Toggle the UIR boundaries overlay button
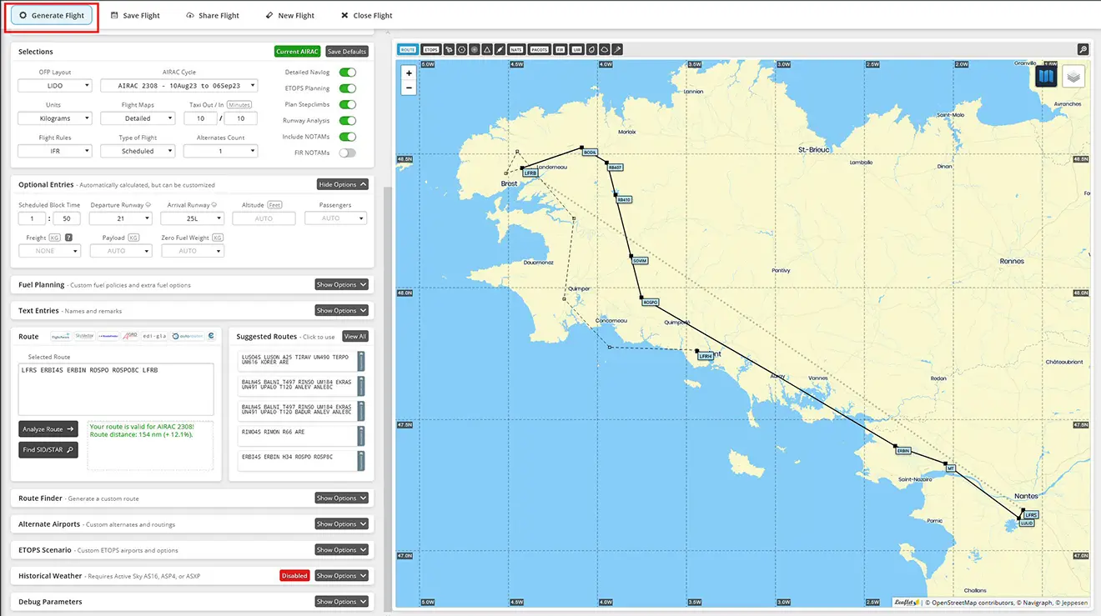The width and height of the screenshot is (1101, 616). click(x=577, y=50)
